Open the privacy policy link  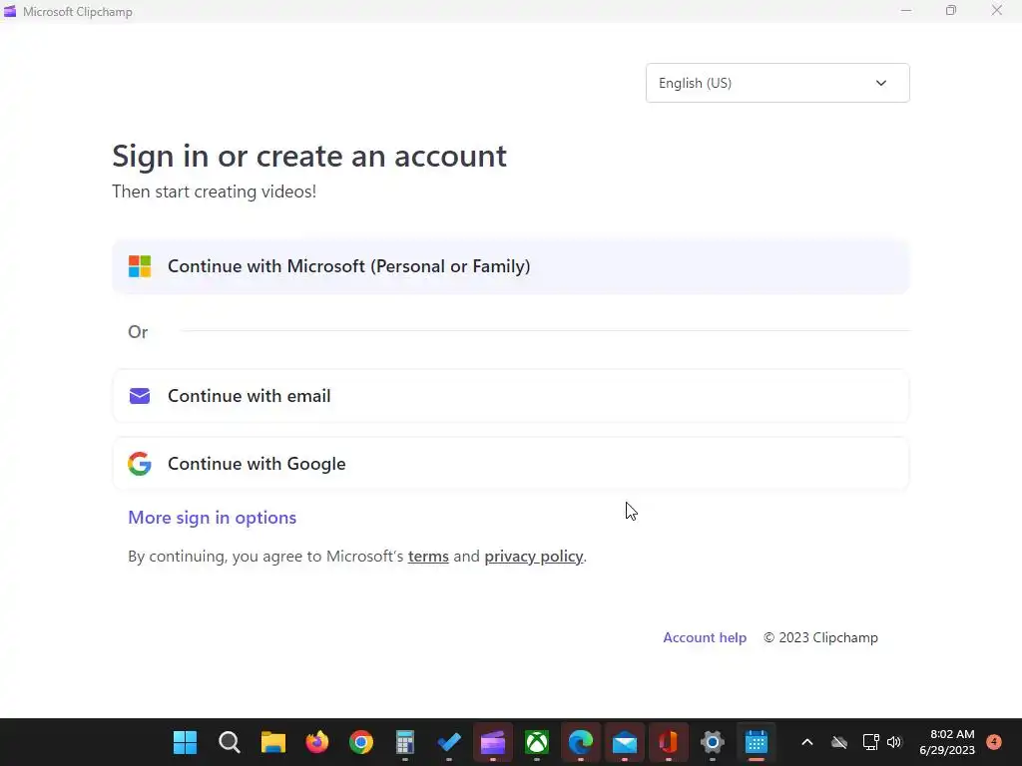[x=533, y=557]
